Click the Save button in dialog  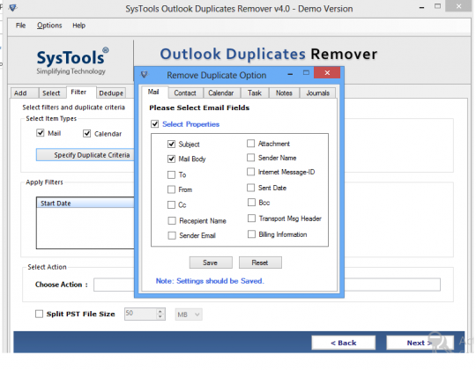tap(211, 263)
